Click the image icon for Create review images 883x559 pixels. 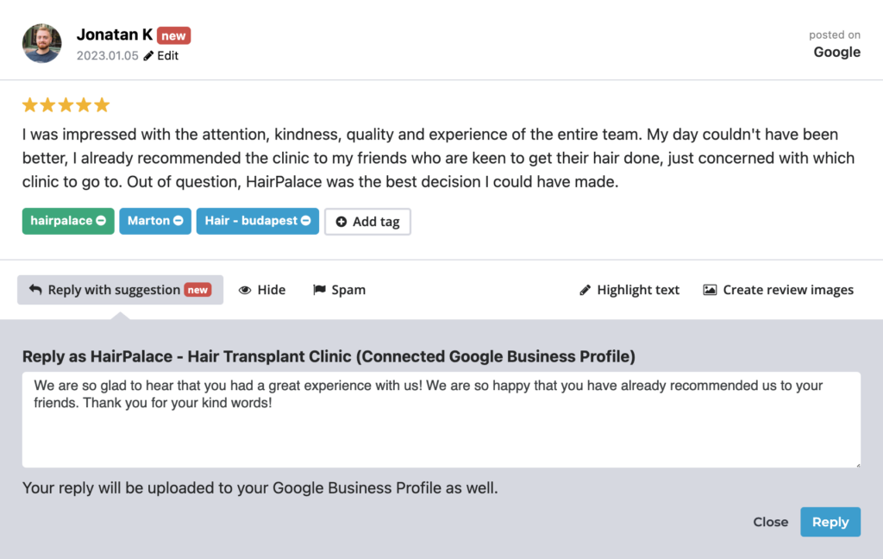click(710, 290)
